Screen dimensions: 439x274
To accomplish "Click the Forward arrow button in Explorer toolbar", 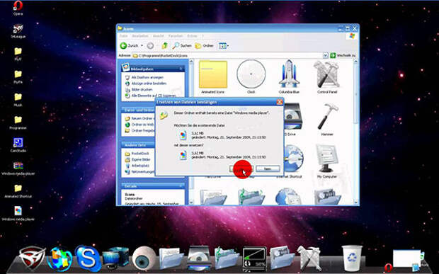I will point(150,45).
